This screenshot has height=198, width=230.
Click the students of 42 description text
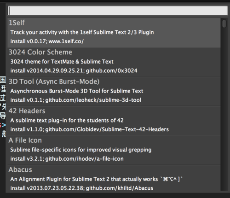tap(67, 120)
